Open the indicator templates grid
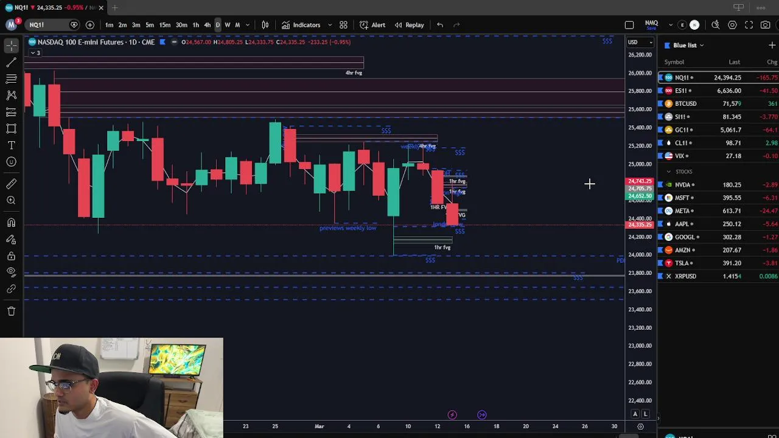Image resolution: width=779 pixels, height=438 pixels. (x=343, y=25)
